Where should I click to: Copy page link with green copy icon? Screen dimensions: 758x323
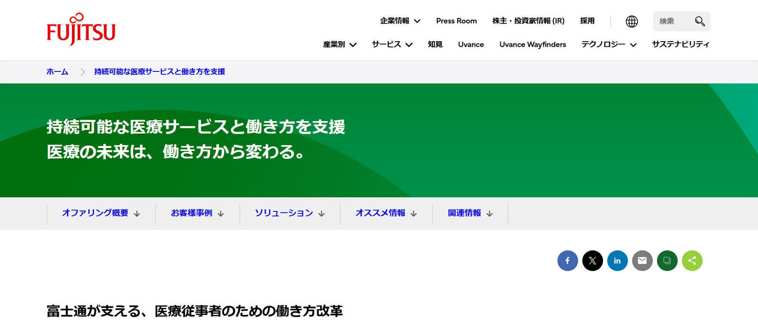tap(667, 261)
